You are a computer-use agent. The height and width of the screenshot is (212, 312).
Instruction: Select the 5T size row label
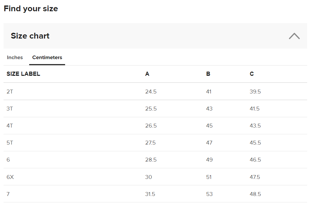coord(10,143)
